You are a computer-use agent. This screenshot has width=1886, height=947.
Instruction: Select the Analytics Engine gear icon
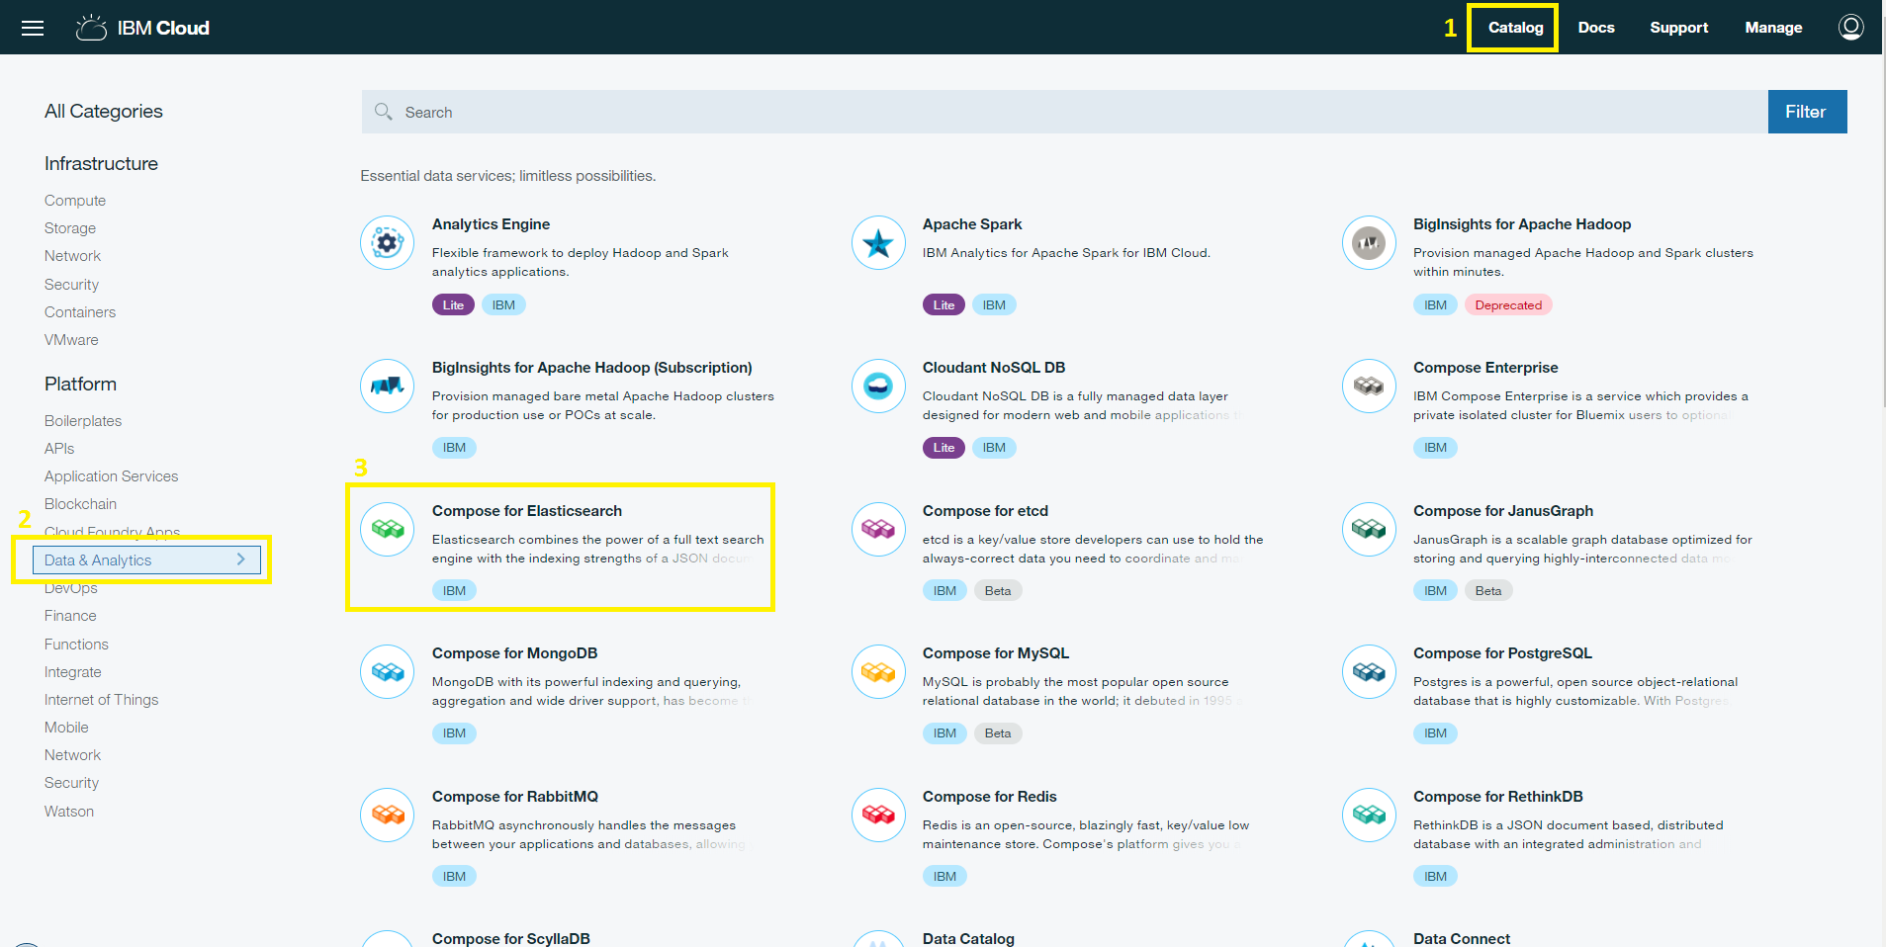click(x=388, y=243)
